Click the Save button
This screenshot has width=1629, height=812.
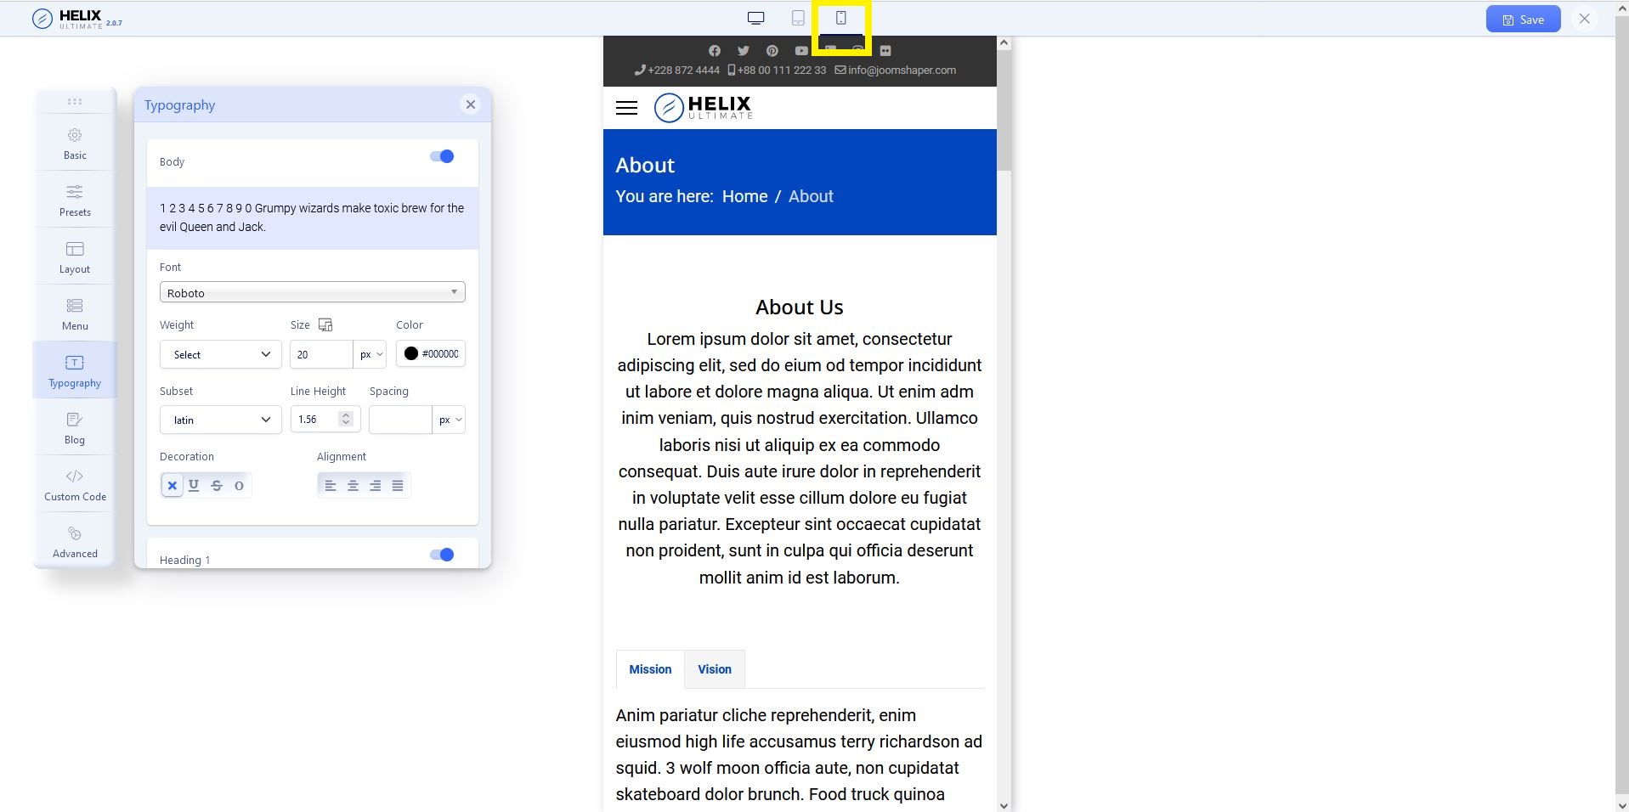(x=1522, y=18)
